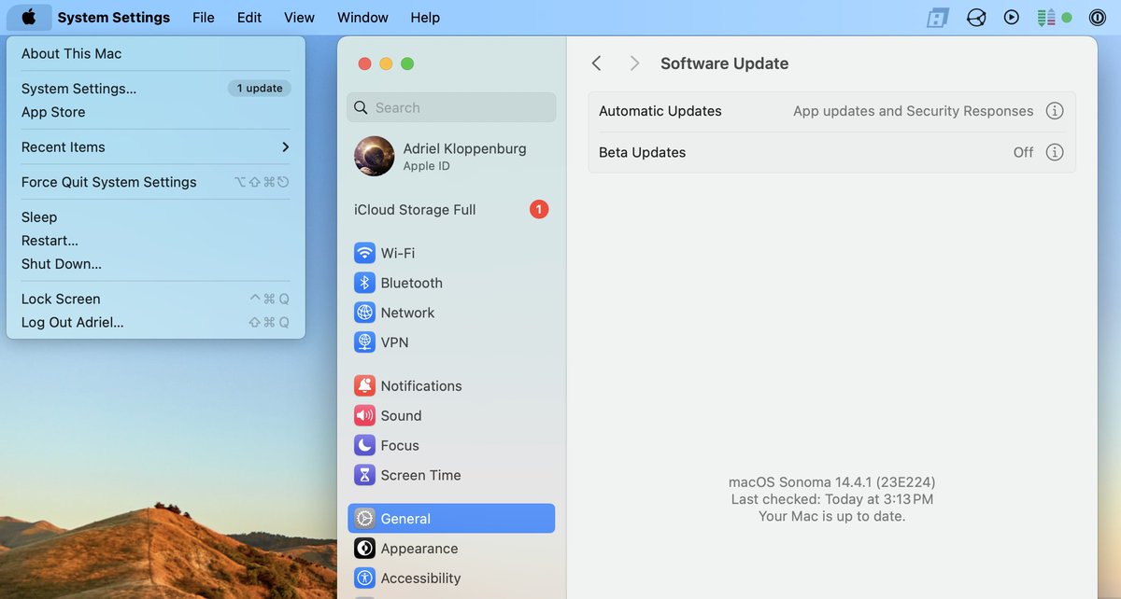The height and width of the screenshot is (599, 1121).
Task: Click 'Last checked: Today at 3:13 PM'
Action: 832,499
